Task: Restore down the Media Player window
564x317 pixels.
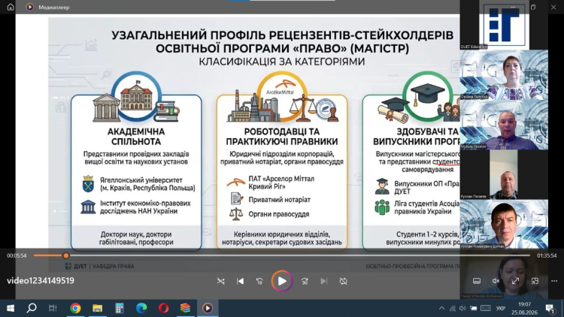Action: coord(533,8)
